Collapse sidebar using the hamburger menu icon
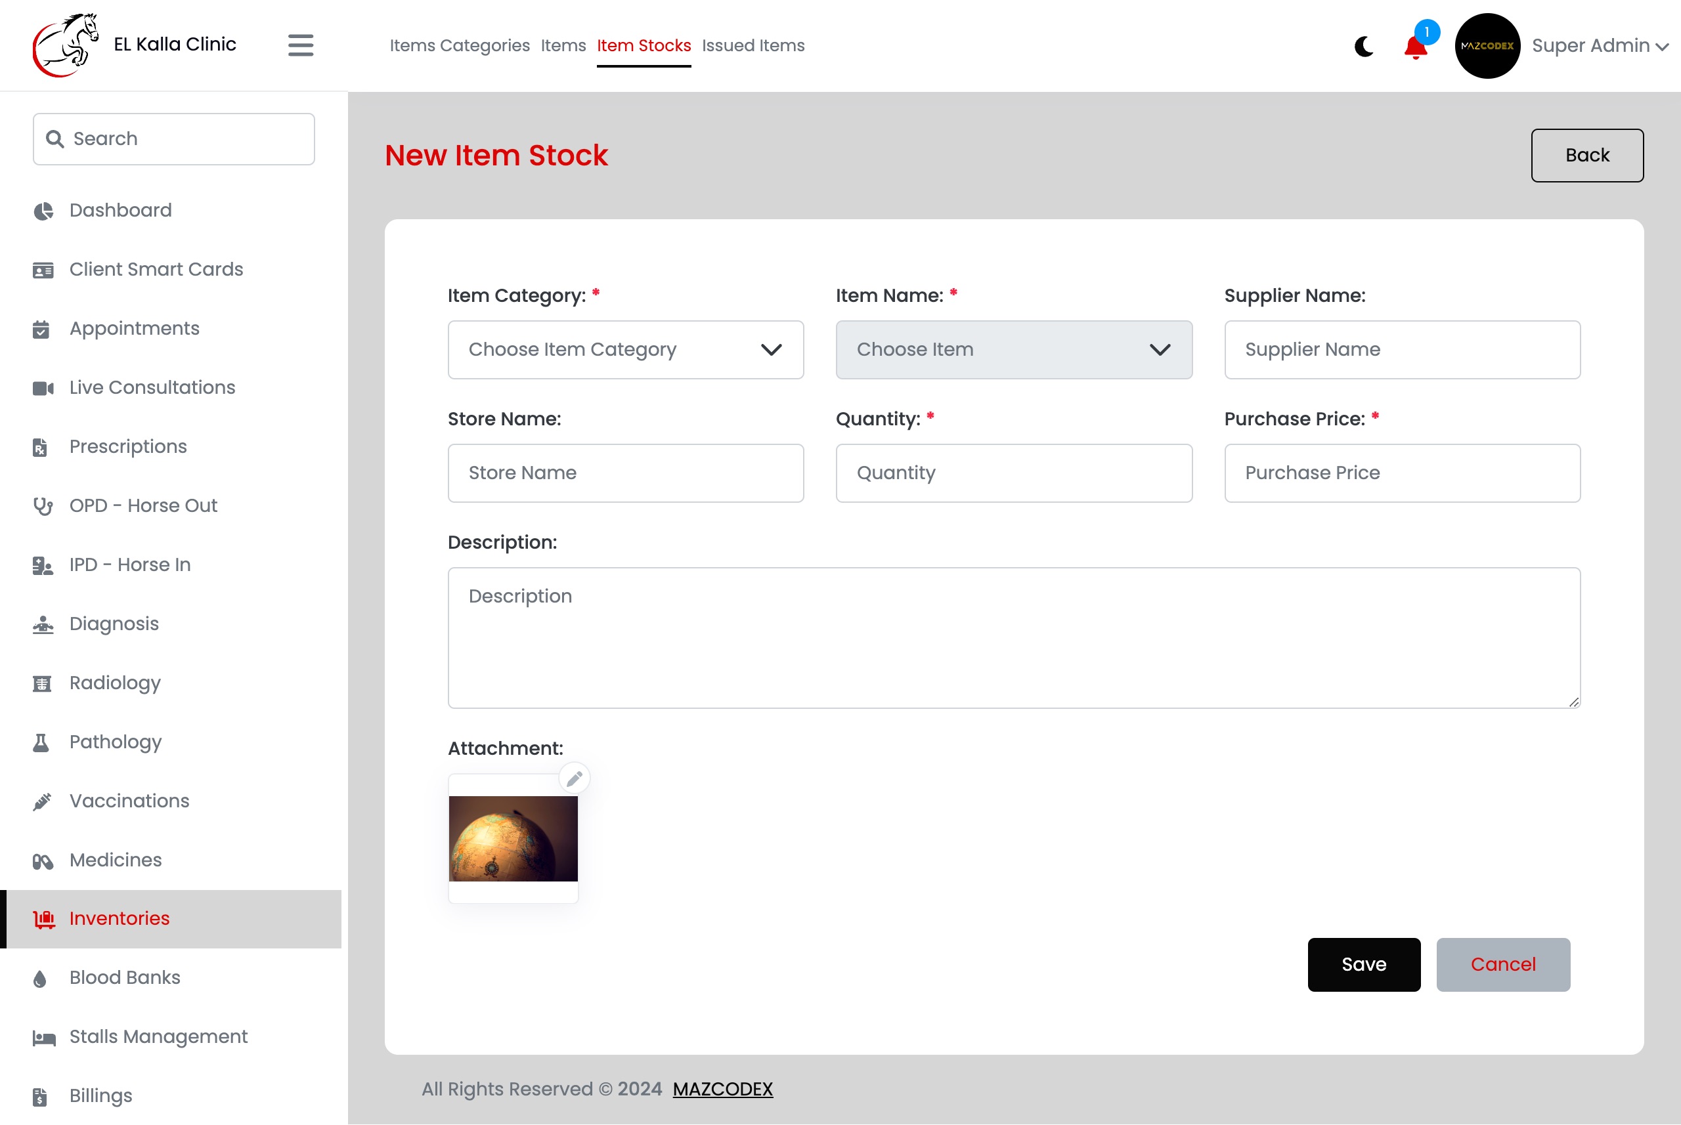This screenshot has height=1125, width=1681. tap(301, 45)
